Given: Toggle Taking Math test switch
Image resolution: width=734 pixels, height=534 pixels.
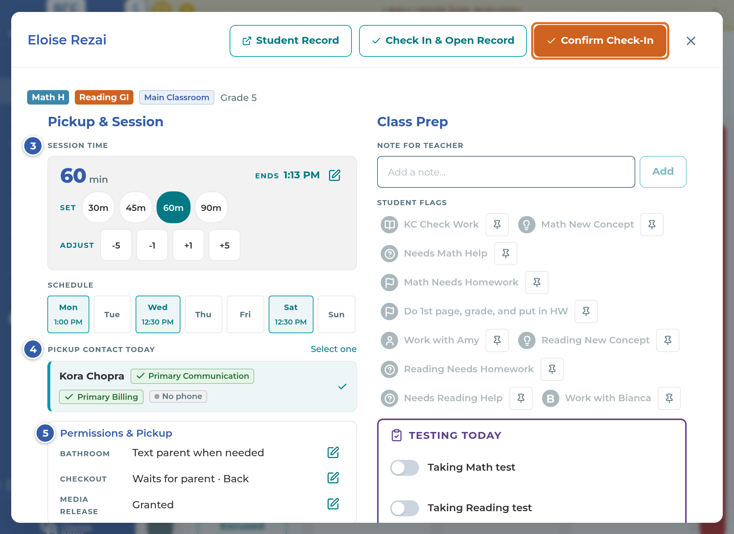Looking at the screenshot, I should (x=405, y=468).
